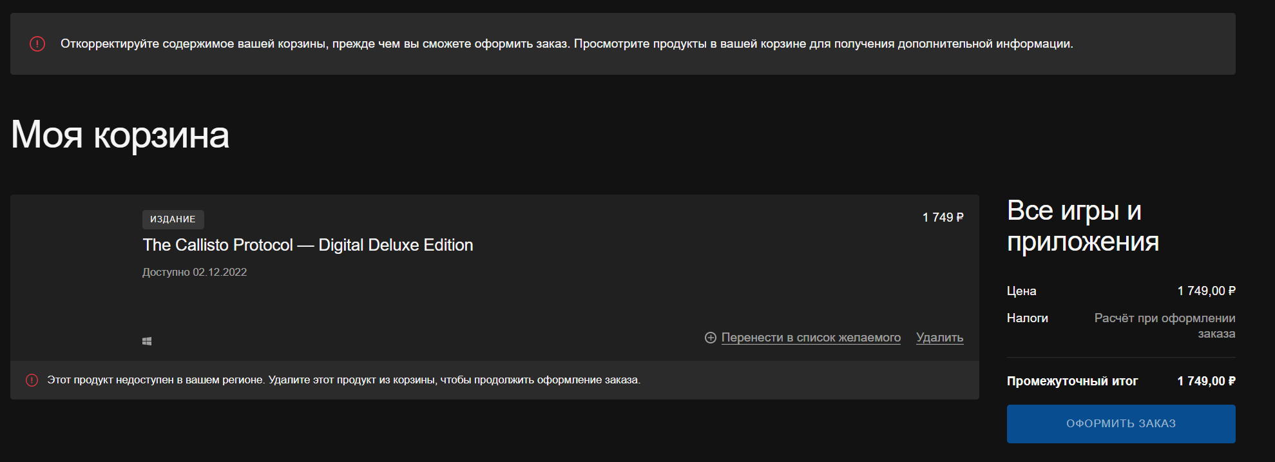This screenshot has width=1275, height=462.
Task: Select the item price '1 749 ₽'
Action: coord(943,218)
